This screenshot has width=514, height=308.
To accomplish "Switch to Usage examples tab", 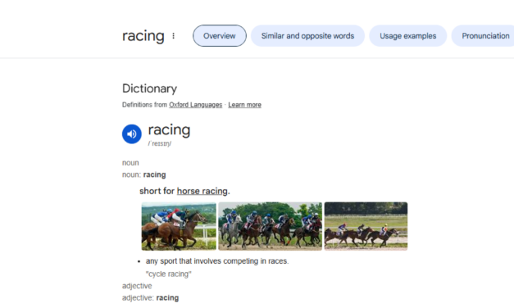I will point(407,36).
